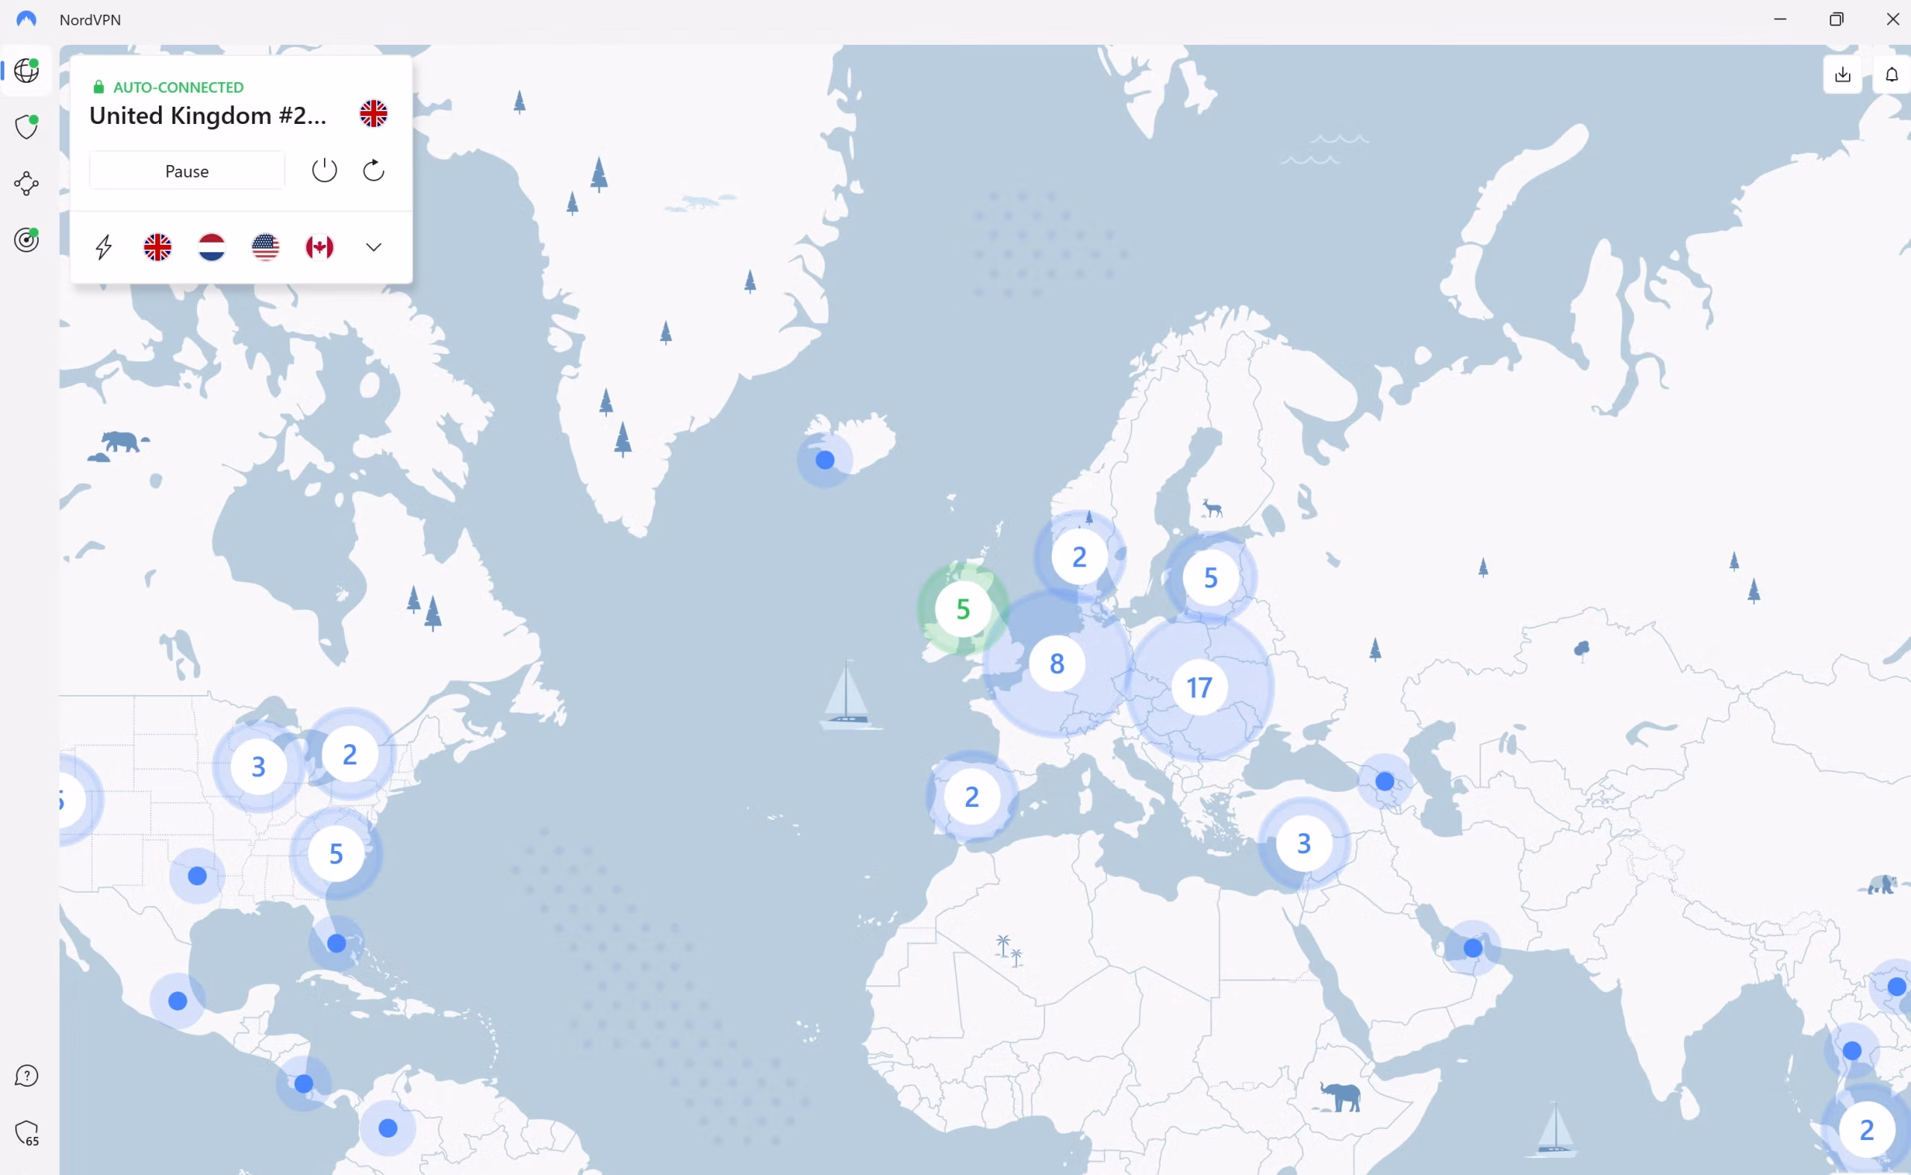Reconnect using circular refresh icon

pos(373,170)
